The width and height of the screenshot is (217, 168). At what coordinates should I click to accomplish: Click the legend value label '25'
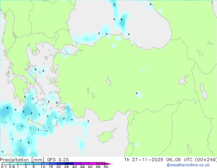(66, 167)
